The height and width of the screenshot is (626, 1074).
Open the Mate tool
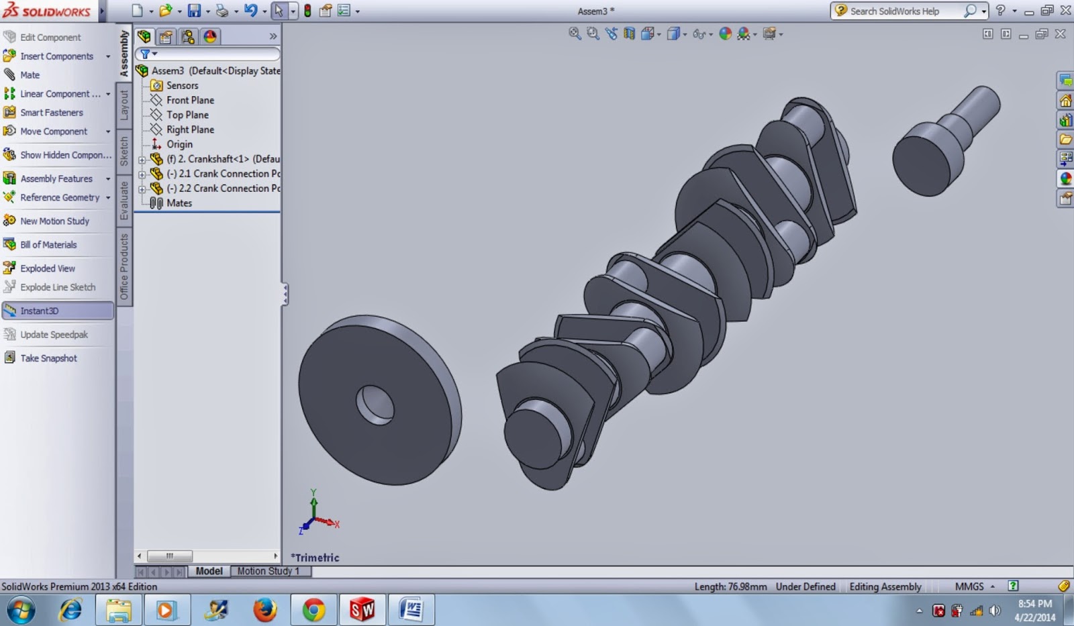click(21, 75)
